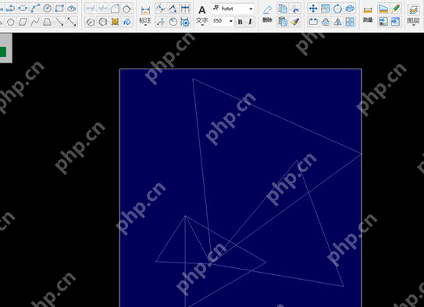Open the text size 350 dropdown

coord(223,21)
